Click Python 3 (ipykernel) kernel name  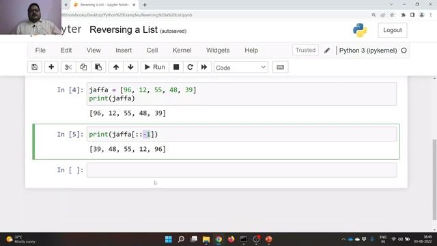click(x=368, y=51)
